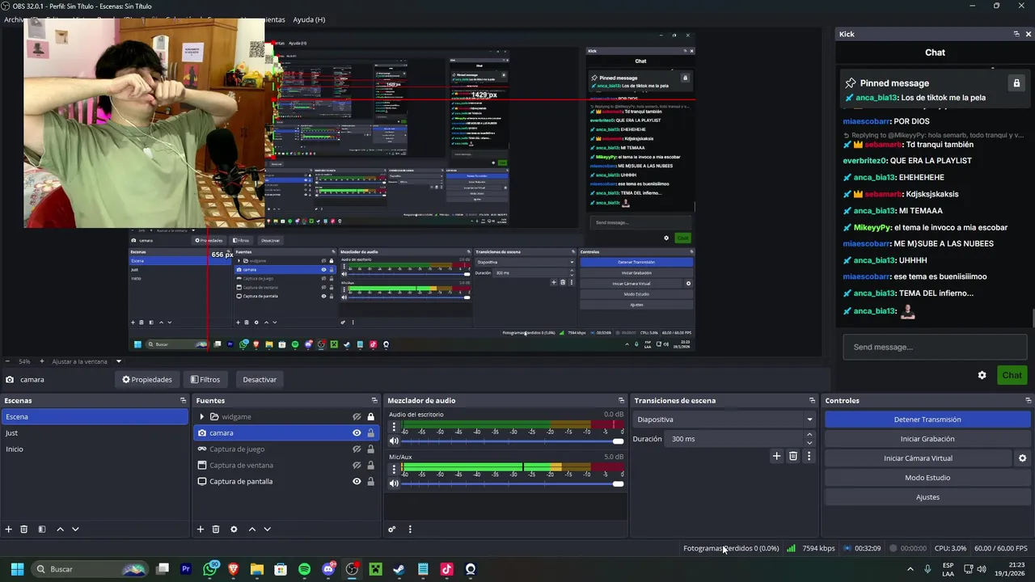Image resolution: width=1035 pixels, height=582 pixels.
Task: Click Iniciar Grabación button
Action: click(x=927, y=439)
